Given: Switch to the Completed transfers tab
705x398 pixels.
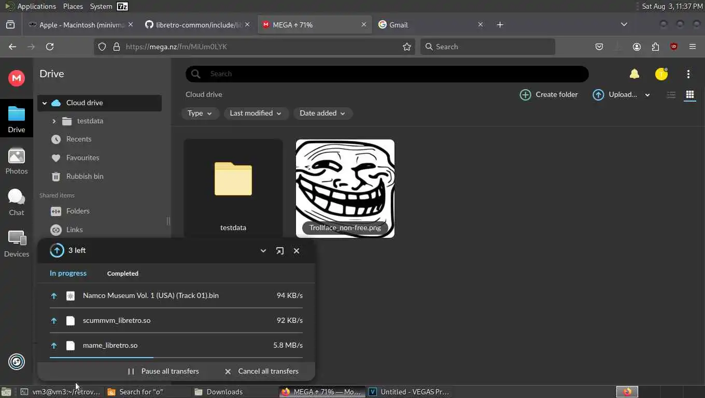Looking at the screenshot, I should pos(123,274).
